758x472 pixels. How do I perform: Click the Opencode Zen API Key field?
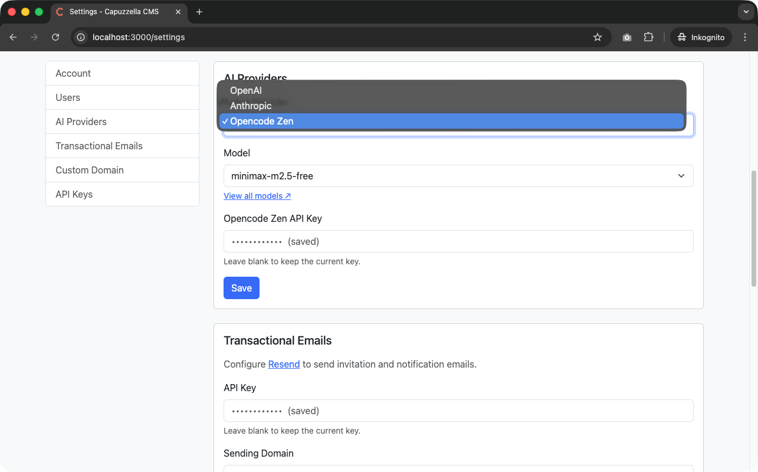pos(458,241)
